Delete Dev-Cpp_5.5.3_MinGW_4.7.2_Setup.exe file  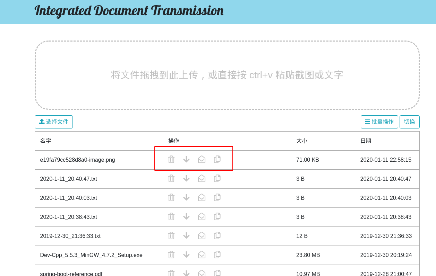tap(171, 255)
